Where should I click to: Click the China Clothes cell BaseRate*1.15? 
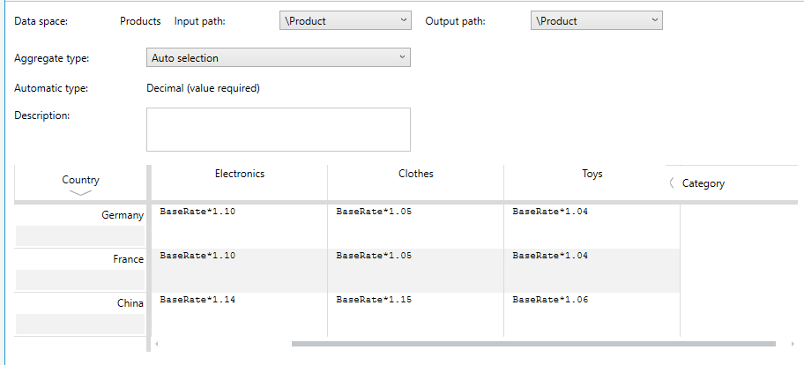point(416,315)
